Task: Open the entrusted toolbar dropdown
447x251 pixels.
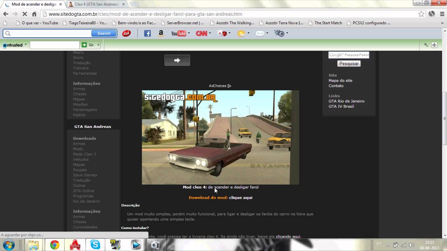Action: tap(25, 45)
